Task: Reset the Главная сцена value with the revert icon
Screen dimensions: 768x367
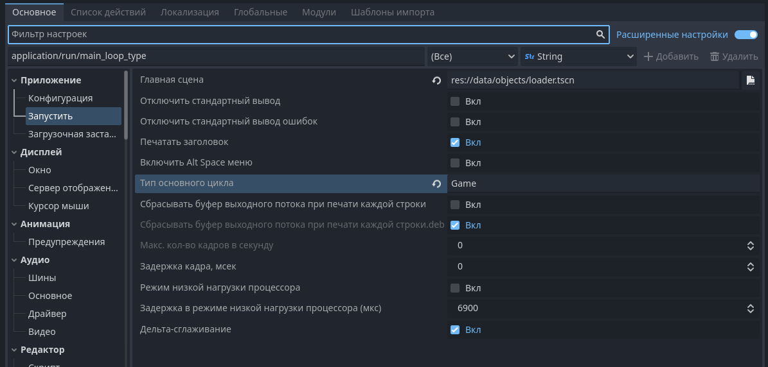Action: (x=437, y=80)
